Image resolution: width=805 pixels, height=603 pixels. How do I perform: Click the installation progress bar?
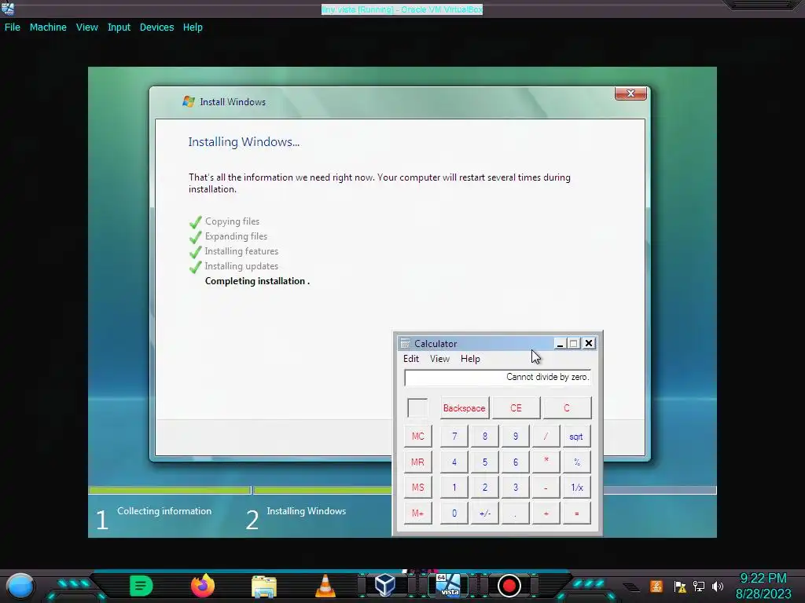pos(402,490)
